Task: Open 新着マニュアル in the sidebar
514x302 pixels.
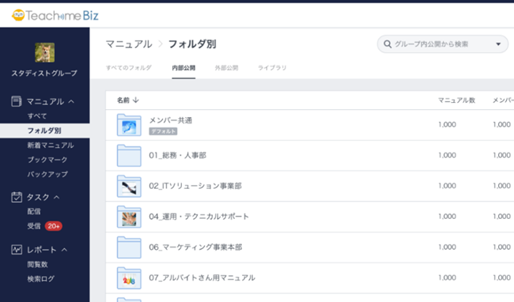Action: pyautogui.click(x=51, y=145)
